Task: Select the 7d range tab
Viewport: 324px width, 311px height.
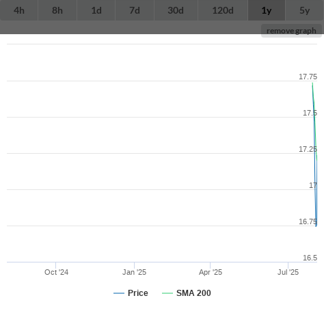Action: [x=135, y=10]
